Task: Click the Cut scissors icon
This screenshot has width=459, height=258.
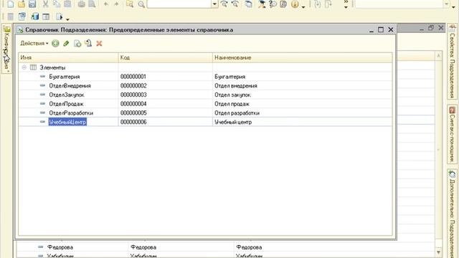Action: (x=45, y=4)
